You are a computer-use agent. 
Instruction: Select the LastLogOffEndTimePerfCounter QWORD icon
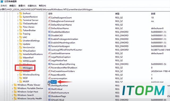tap(49, 50)
